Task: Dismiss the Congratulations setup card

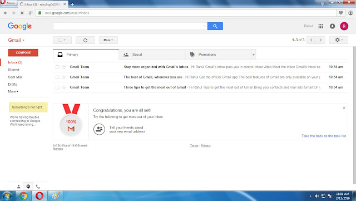Action: coord(344,108)
